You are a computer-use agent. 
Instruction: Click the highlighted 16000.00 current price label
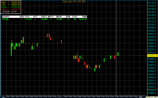[153, 55]
